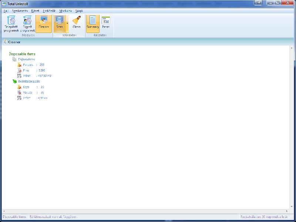Image resolution: width=296 pixels, height=222 pixels.
Task: Click the Files label text
Action: pyautogui.click(x=26, y=70)
